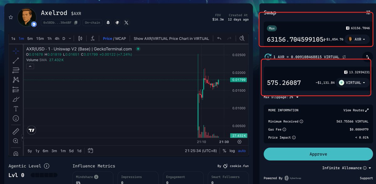The height and width of the screenshot is (184, 376).
Task: Select the Fibonacci retracement tool
Action: pyautogui.click(x=16, y=70)
